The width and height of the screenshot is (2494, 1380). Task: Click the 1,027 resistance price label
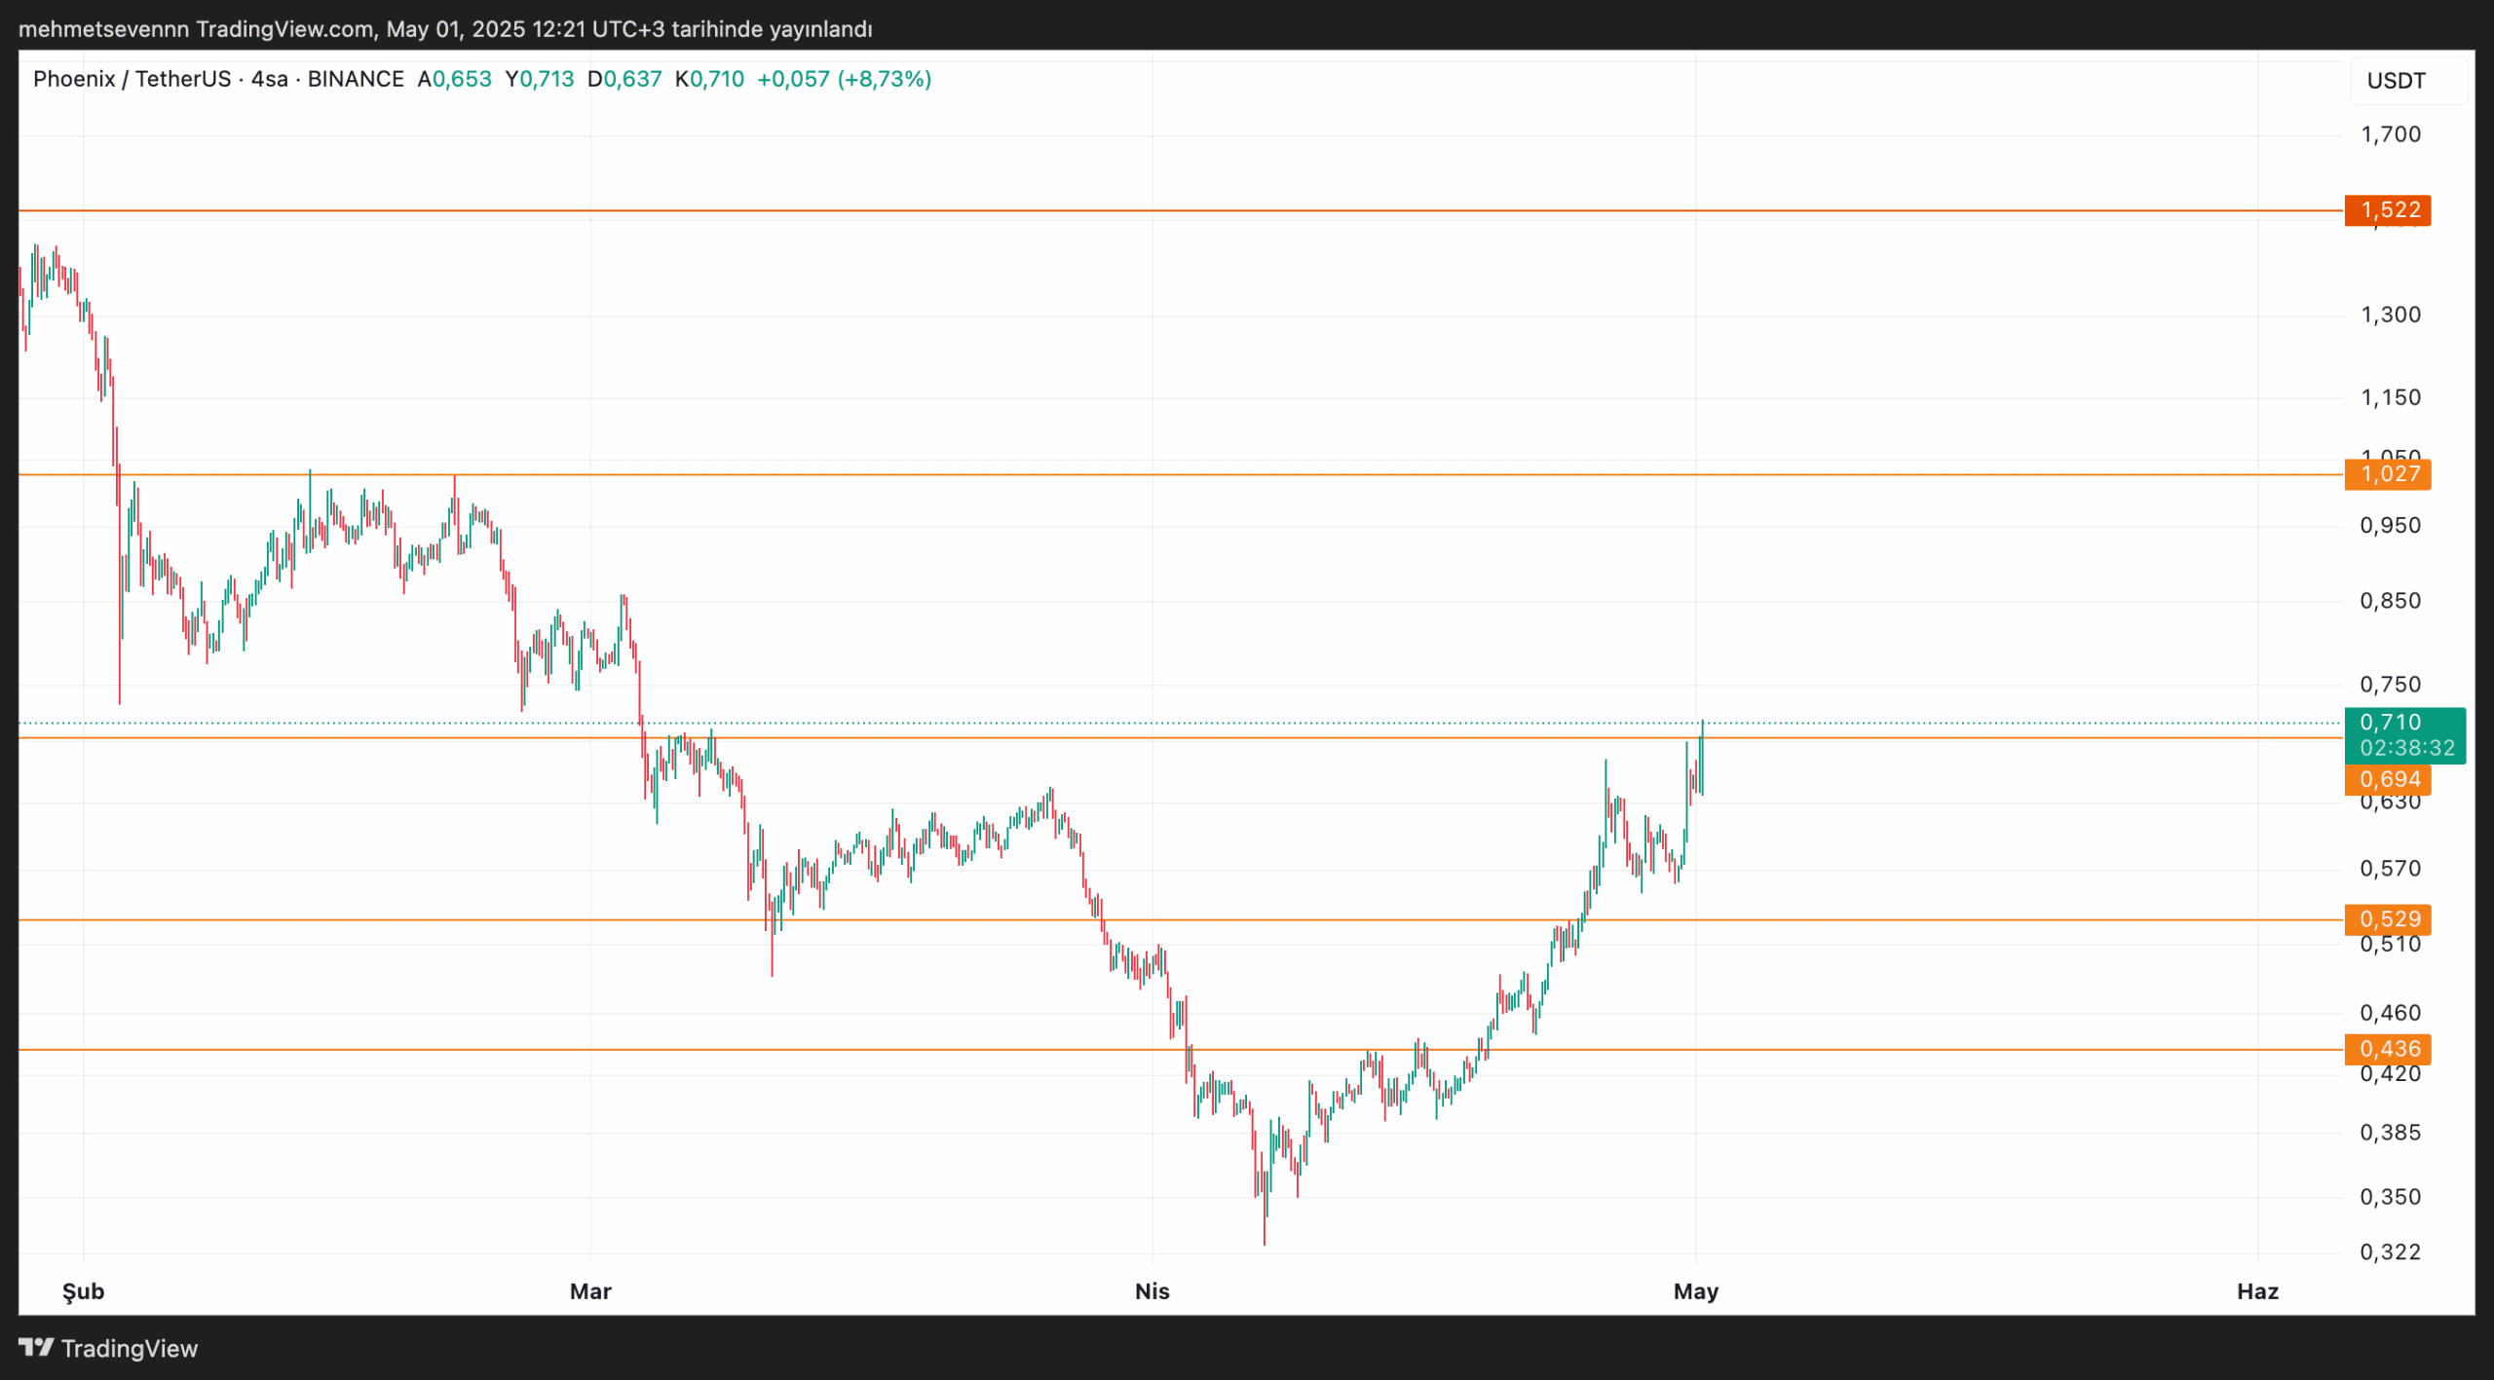click(x=2389, y=474)
